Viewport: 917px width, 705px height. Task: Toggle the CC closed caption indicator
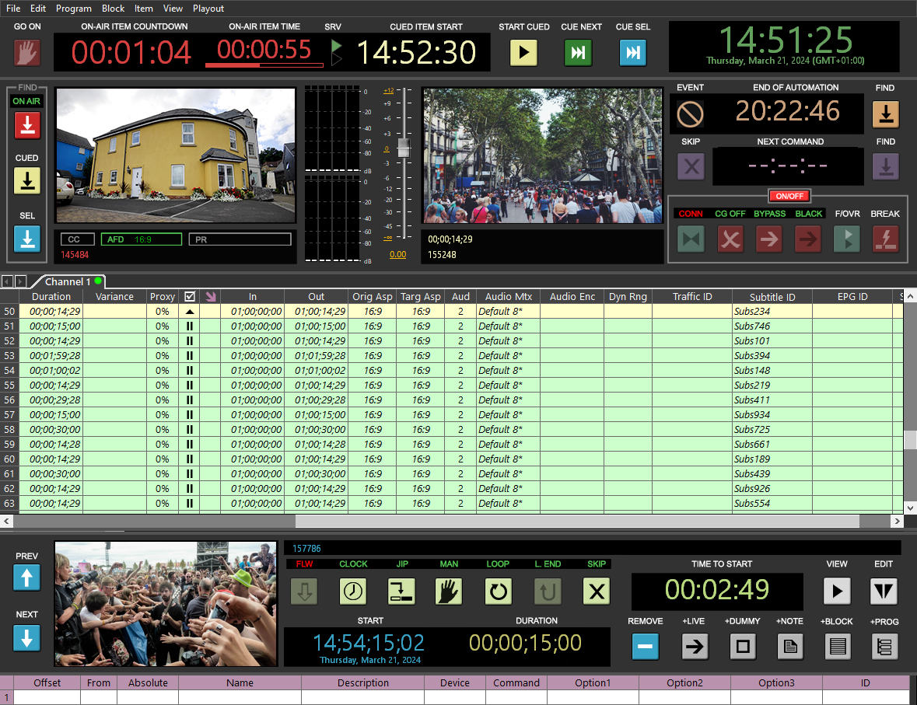point(77,239)
